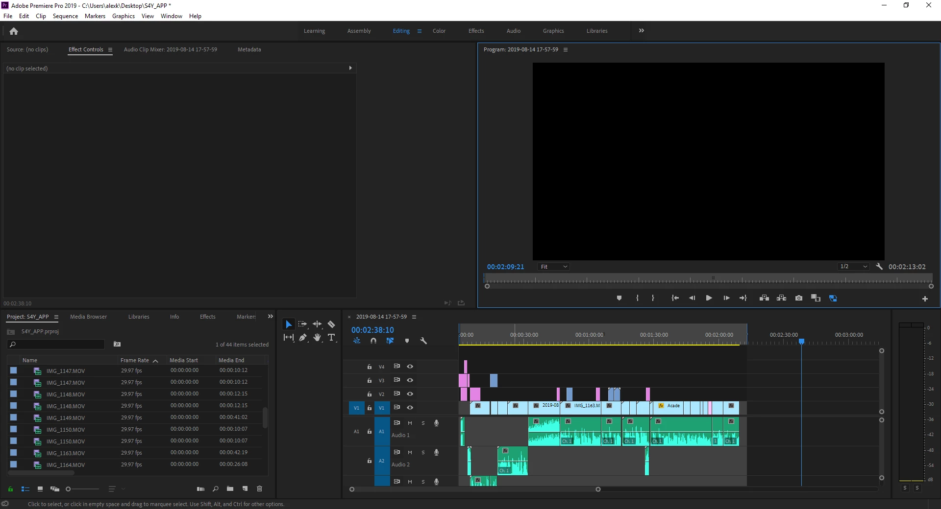941x509 pixels.
Task: Open the timeline sequence panel menu
Action: coord(414,317)
